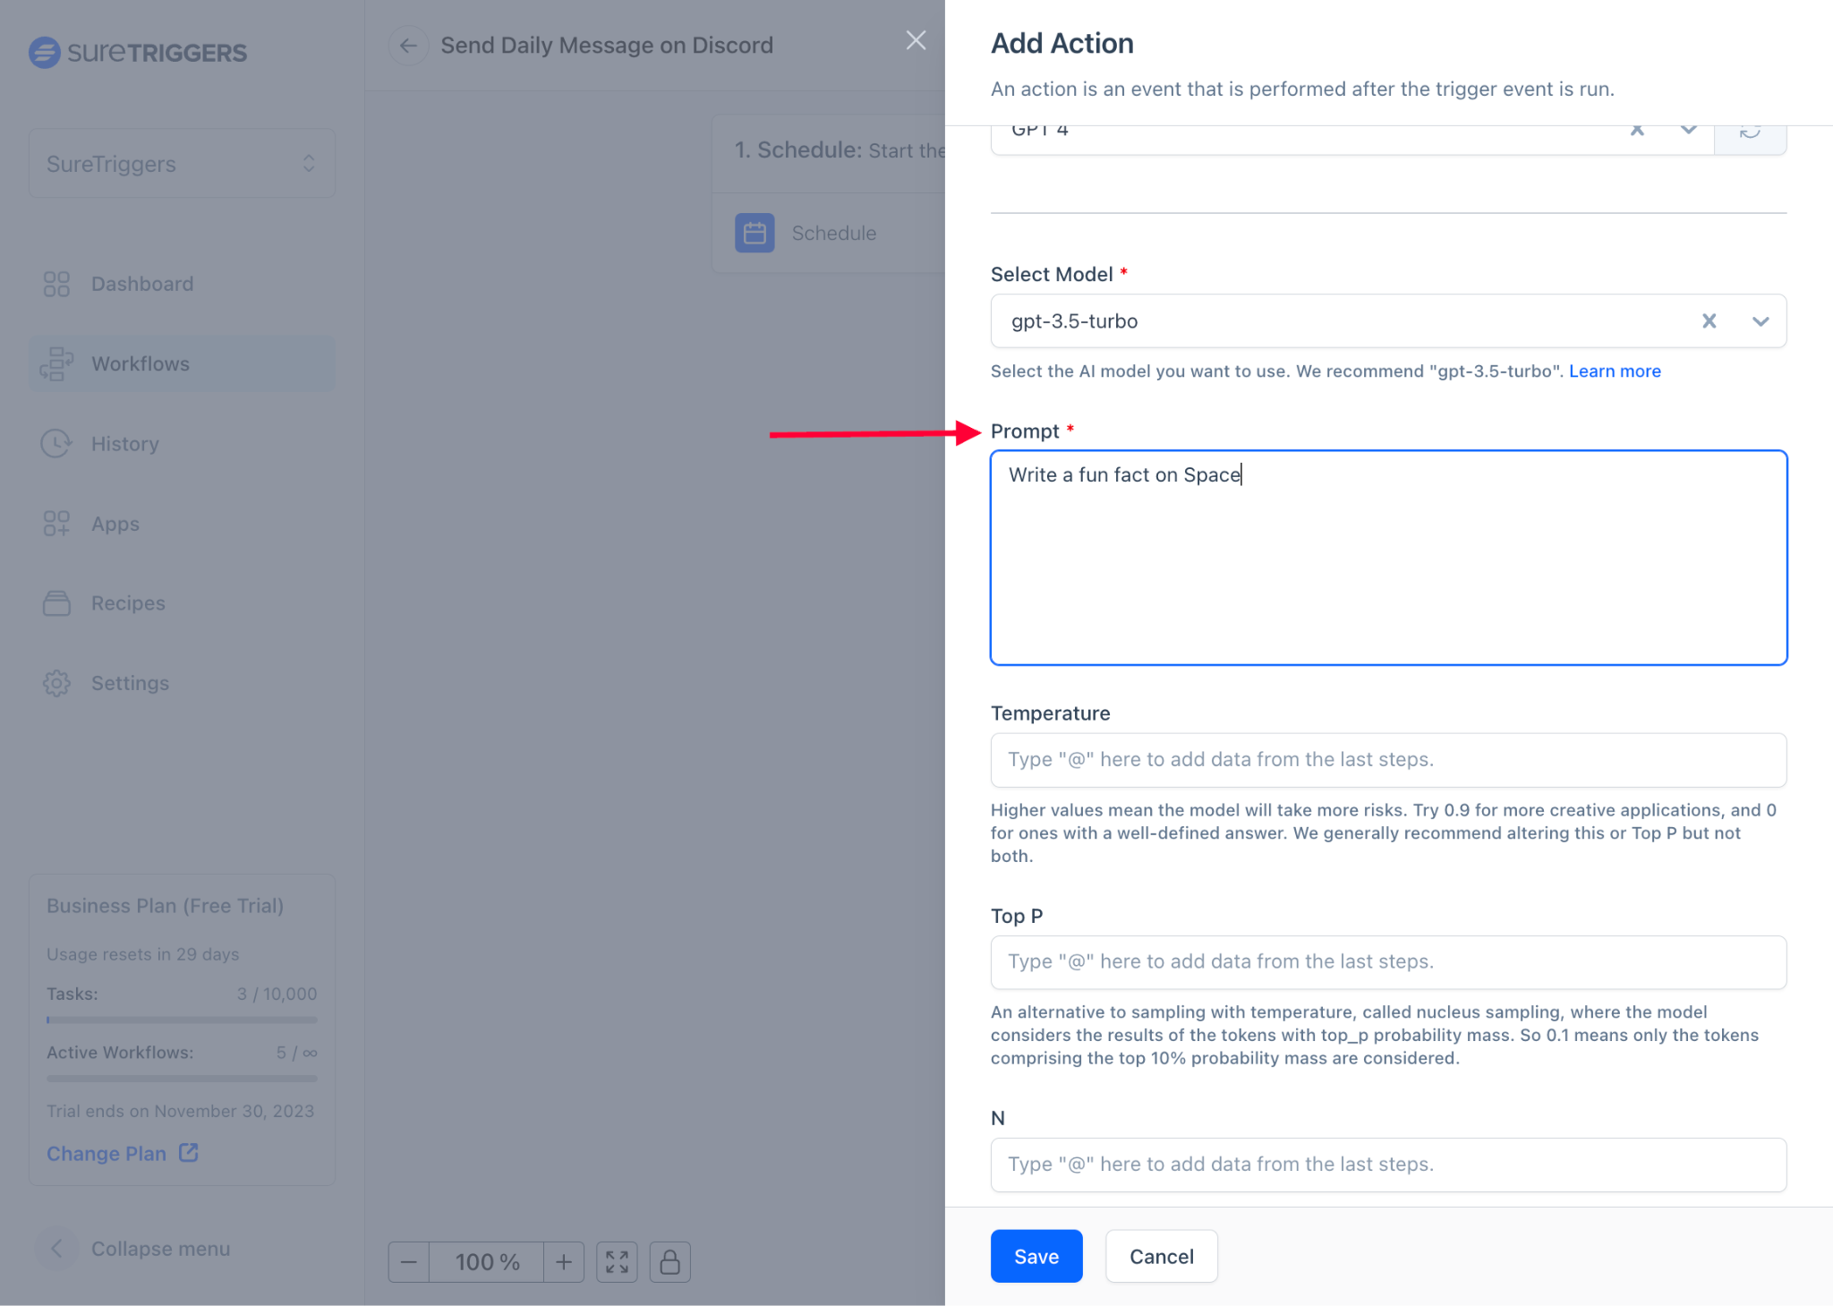This screenshot has width=1833, height=1306.
Task: Expand the Select Model dropdown
Action: click(1760, 320)
